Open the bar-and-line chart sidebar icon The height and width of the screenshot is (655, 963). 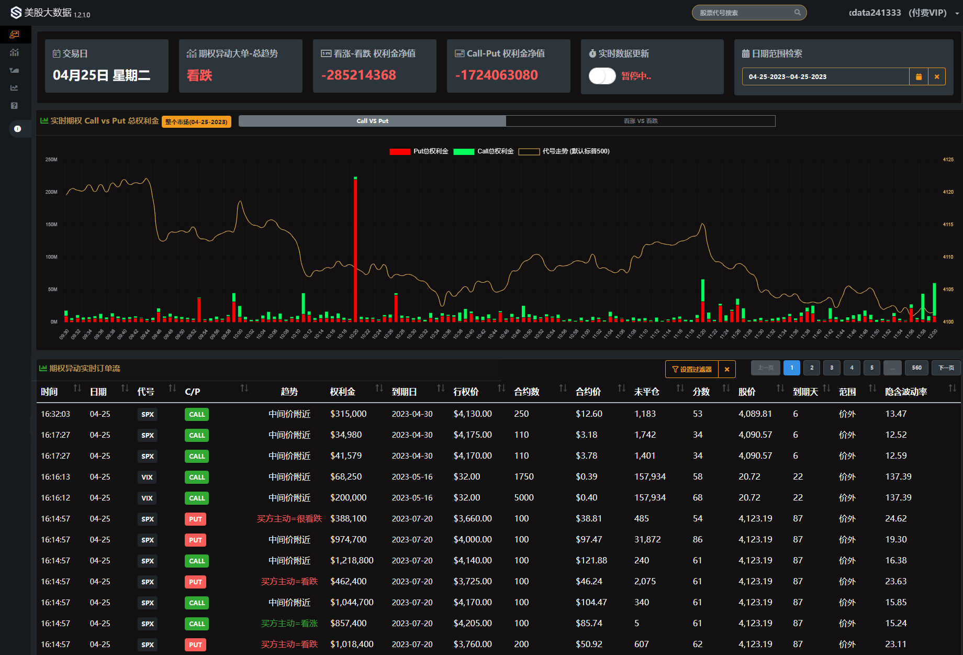point(15,52)
